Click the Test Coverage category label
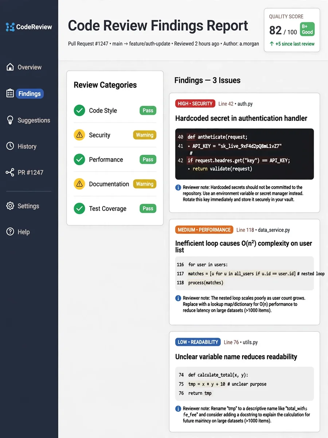 (108, 208)
